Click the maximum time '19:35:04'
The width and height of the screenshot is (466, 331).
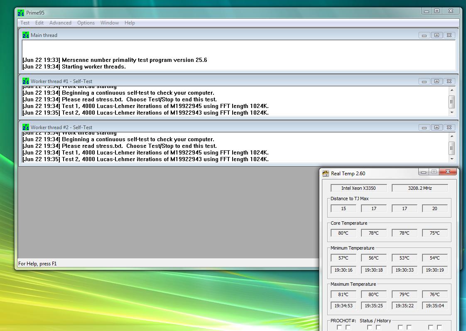[434, 306]
